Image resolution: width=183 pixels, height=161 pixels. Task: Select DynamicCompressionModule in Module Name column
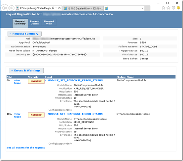click(x=133, y=114)
